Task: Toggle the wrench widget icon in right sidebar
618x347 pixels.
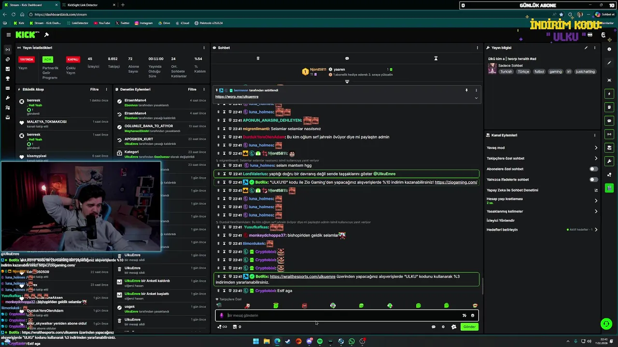Action: coord(609,161)
